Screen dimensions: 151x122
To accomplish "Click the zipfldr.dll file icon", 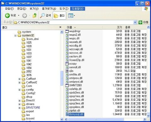I will click(x=67, y=111).
